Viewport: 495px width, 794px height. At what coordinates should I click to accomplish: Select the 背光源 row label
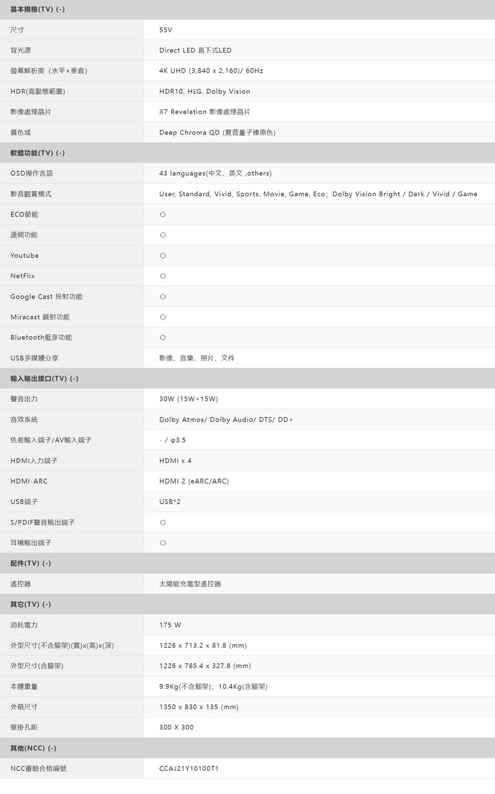pyautogui.click(x=20, y=50)
